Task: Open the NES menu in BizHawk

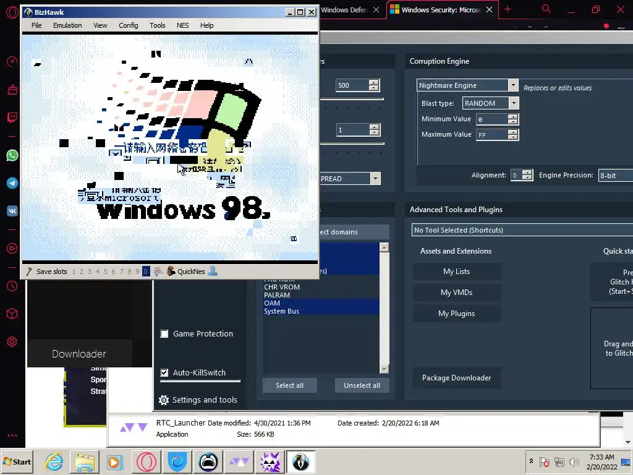Action: pos(182,25)
